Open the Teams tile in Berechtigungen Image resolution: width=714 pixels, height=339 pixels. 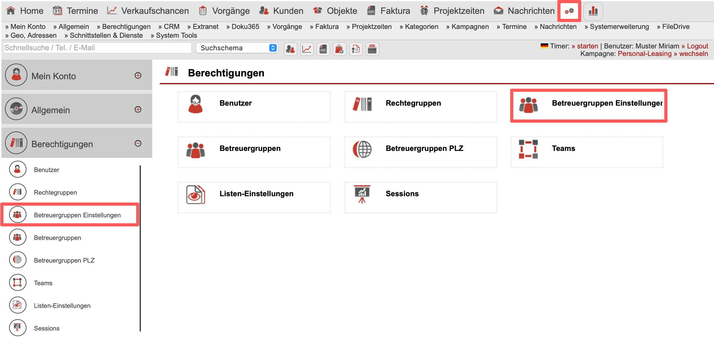(x=587, y=152)
